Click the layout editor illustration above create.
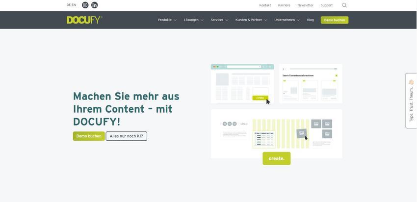Screen dimensions: 417x202 coord(277,134)
